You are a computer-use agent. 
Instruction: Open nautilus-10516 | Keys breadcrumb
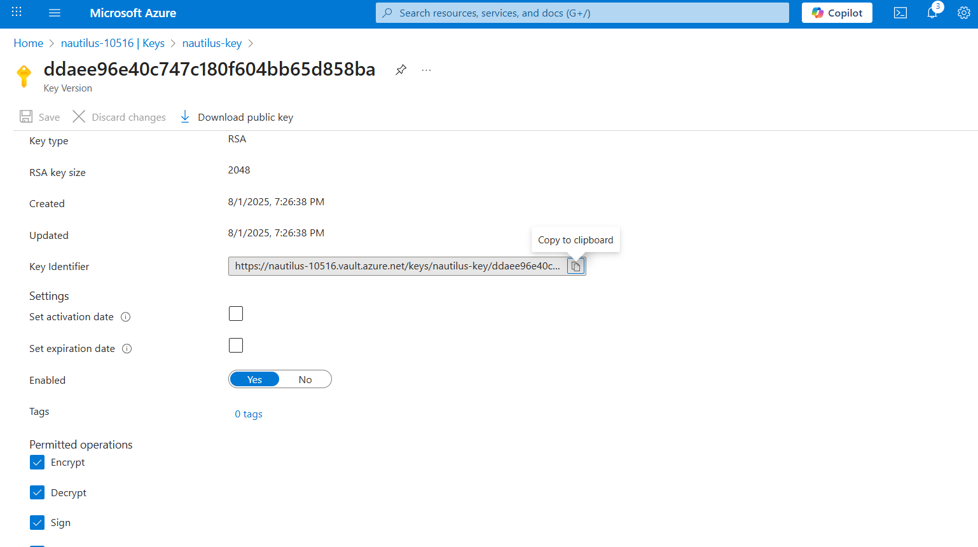click(x=113, y=43)
